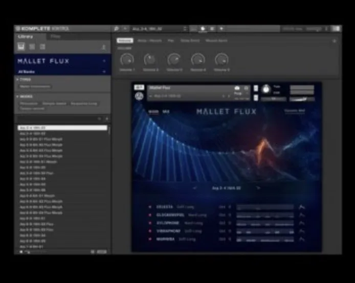Image resolution: width=355 pixels, height=283 pixels.
Task: Toggle the MARIMBA layer on/off
Action: click(150, 239)
